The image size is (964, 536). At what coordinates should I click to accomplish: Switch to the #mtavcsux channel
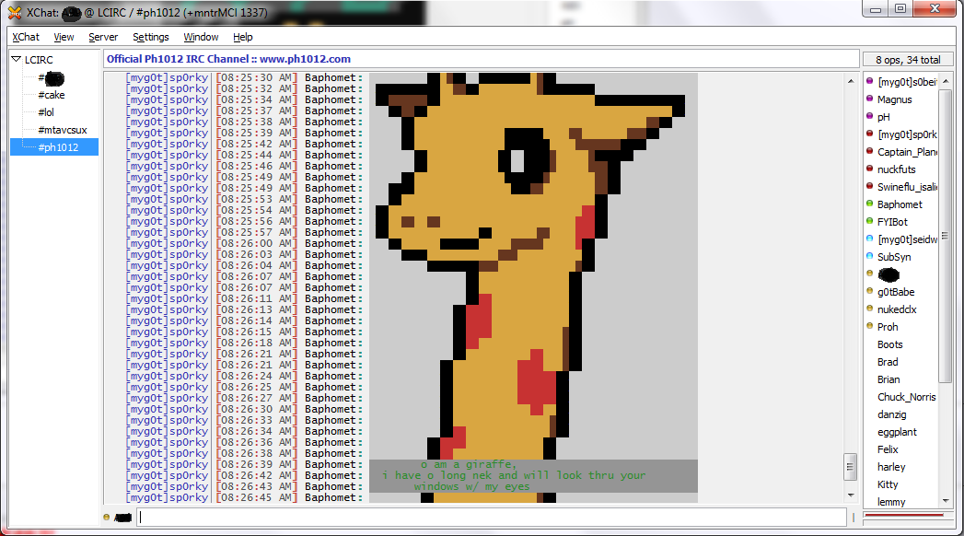[63, 130]
